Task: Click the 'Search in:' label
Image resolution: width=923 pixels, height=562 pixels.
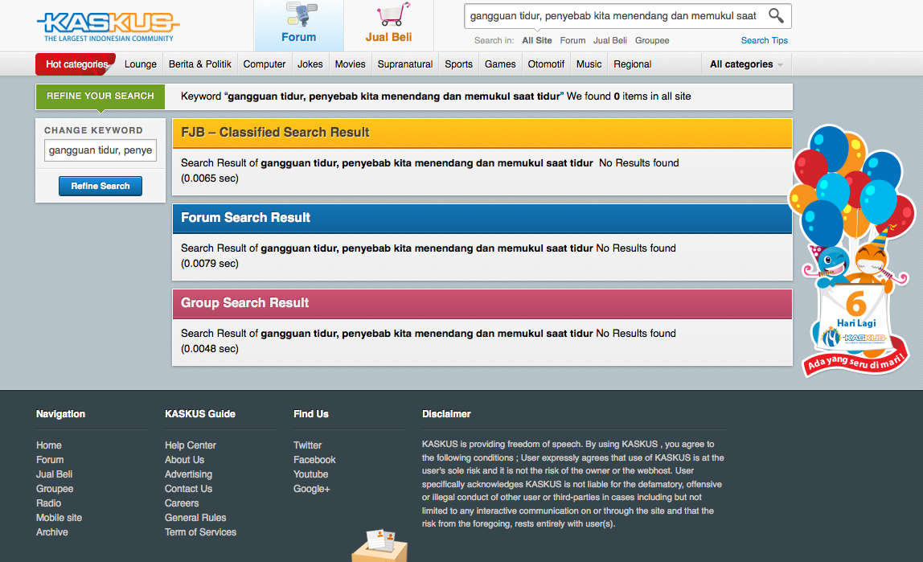Action: pos(494,41)
